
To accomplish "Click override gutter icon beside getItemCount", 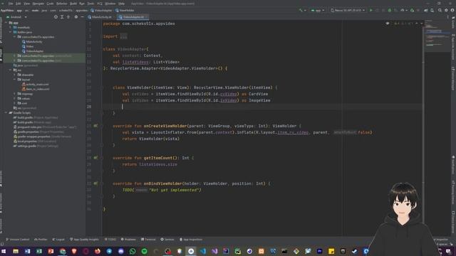I will (x=95, y=158).
